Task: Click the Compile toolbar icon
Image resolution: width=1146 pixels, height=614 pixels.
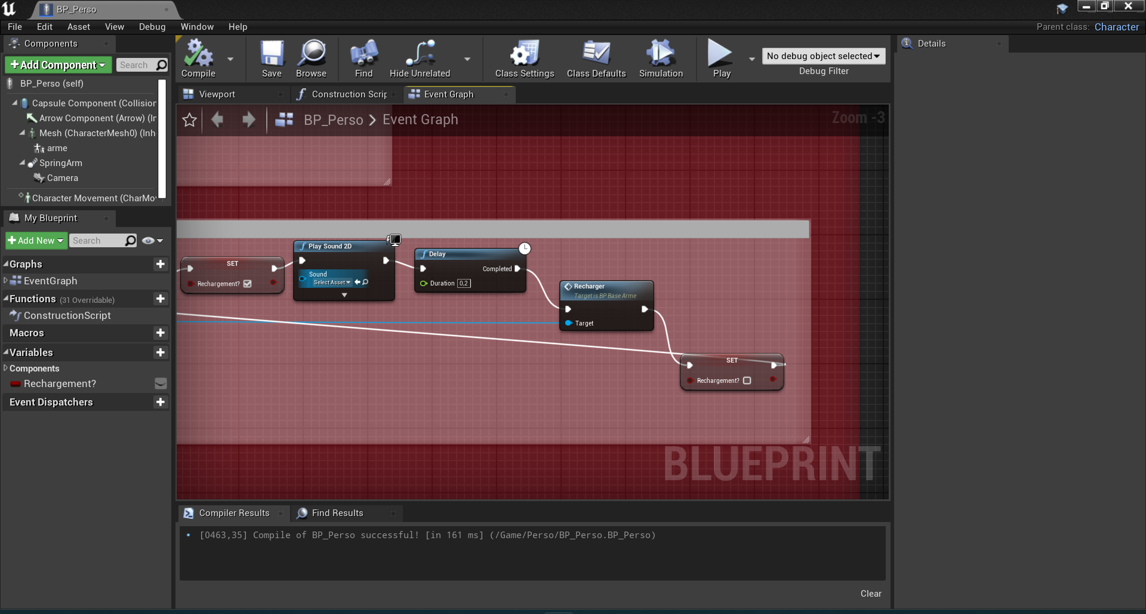Action: 198,59
